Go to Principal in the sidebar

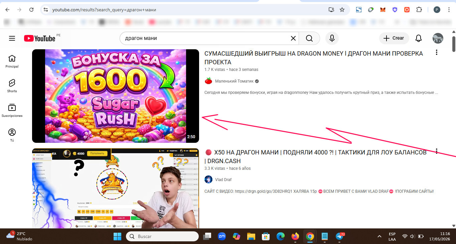coord(12,61)
